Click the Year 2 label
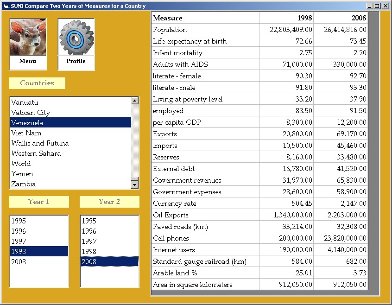Screen dimensions: 392x305 coord(109,202)
